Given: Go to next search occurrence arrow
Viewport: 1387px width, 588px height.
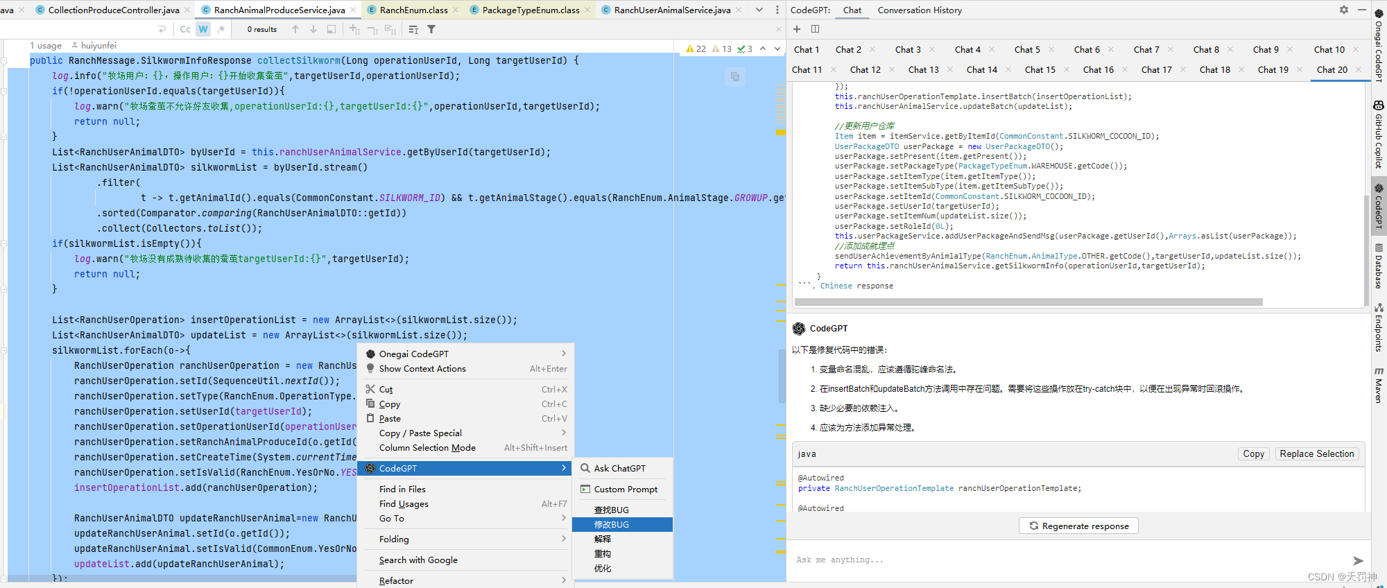Looking at the screenshot, I should pyautogui.click(x=313, y=29).
